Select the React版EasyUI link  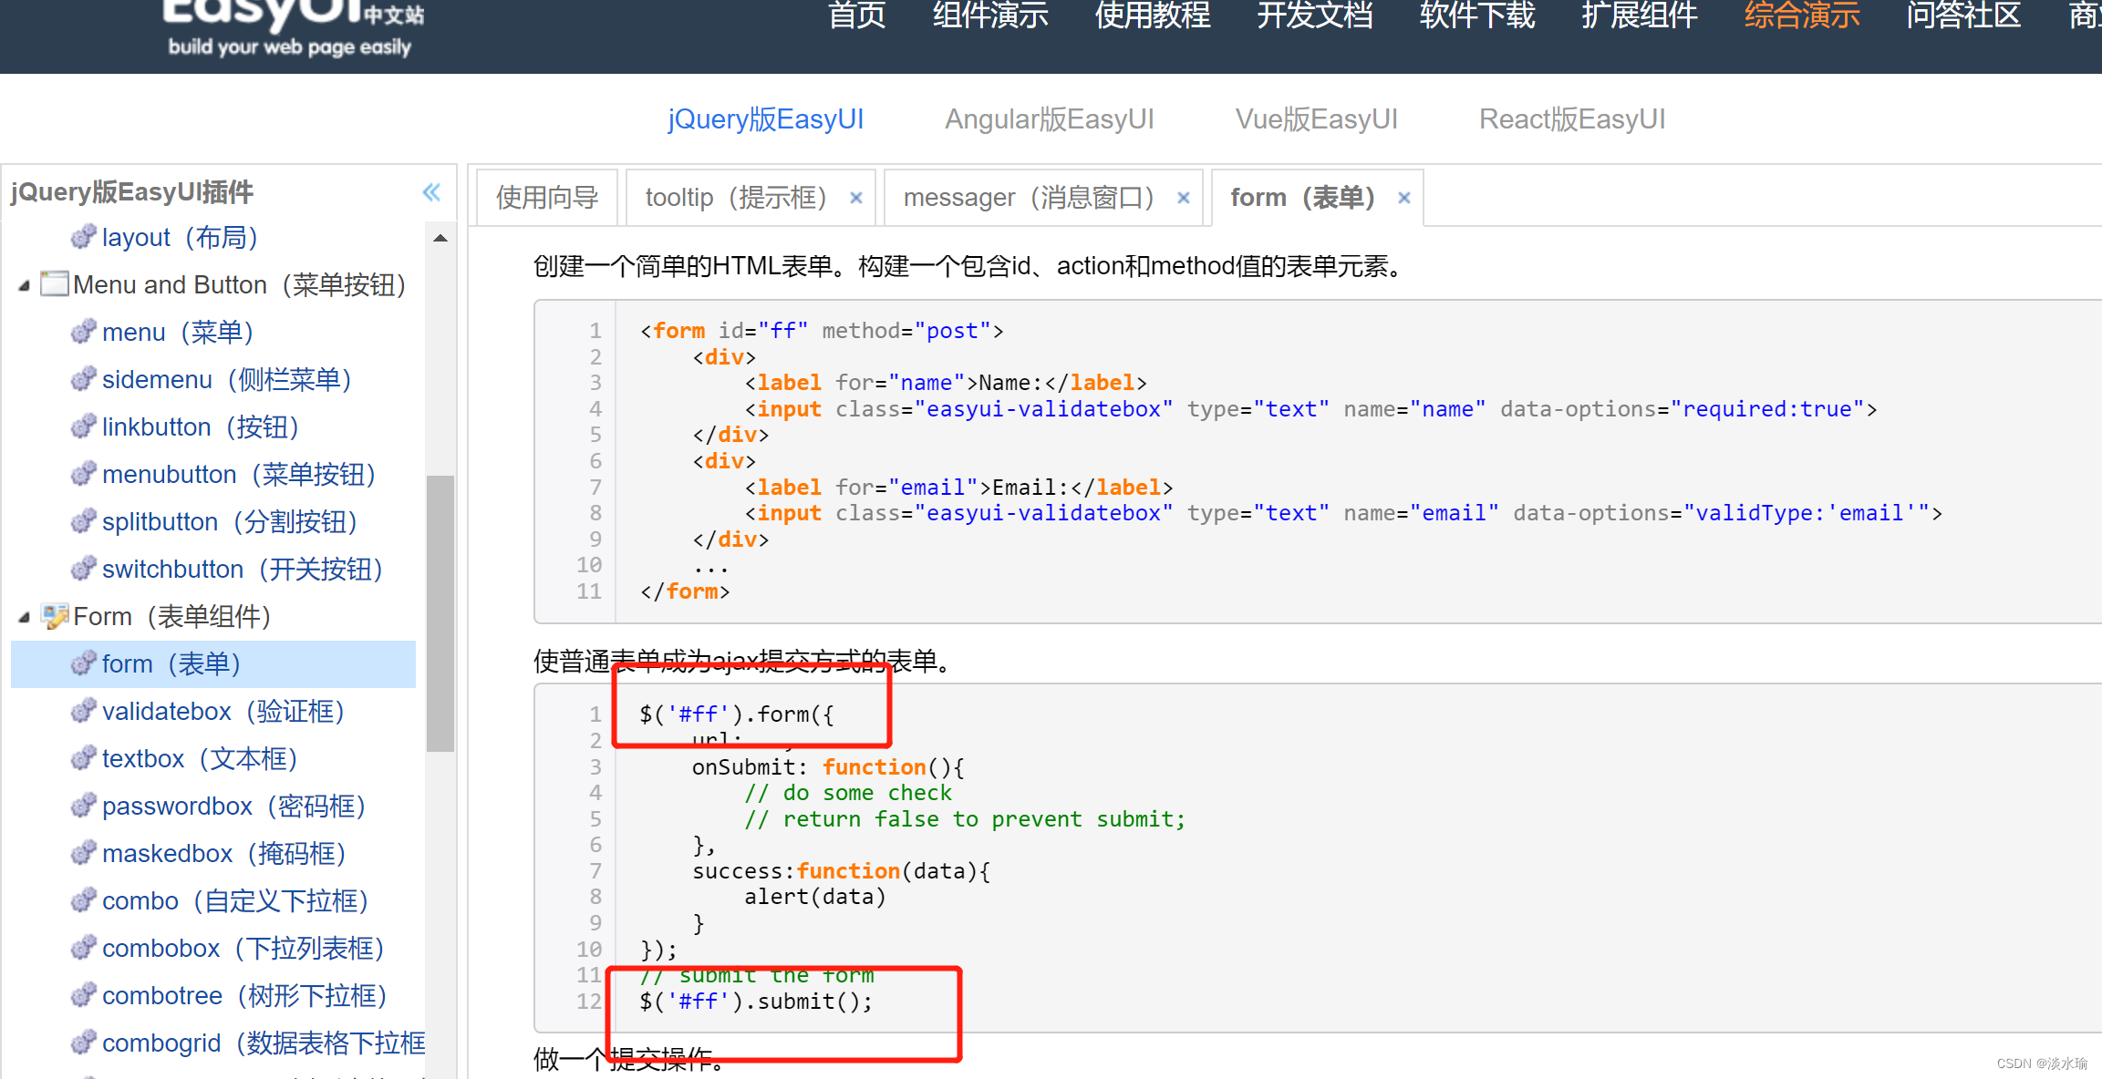point(1572,119)
